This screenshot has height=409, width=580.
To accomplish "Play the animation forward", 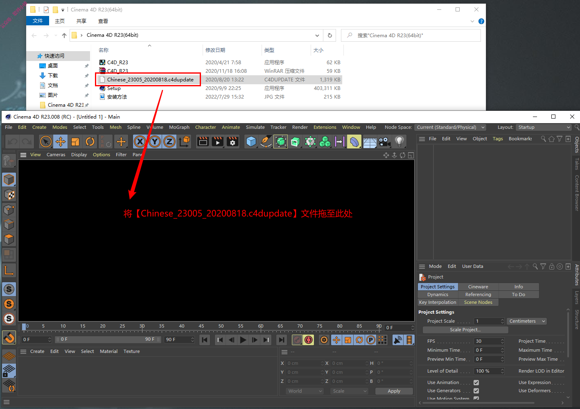I will click(243, 340).
